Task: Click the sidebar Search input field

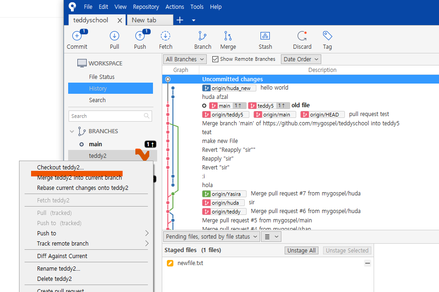Action: click(110, 116)
